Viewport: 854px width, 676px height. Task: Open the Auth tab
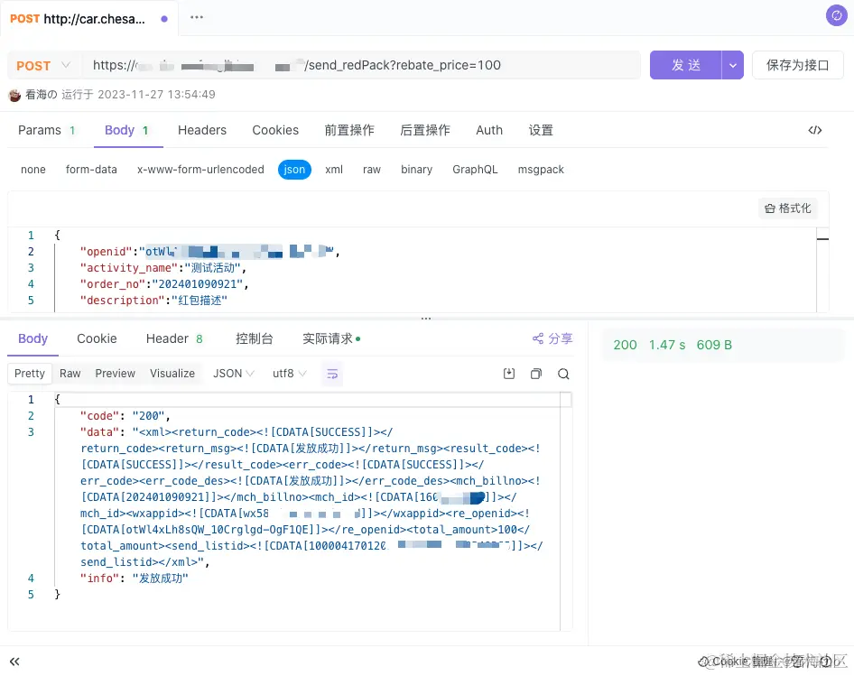pyautogui.click(x=489, y=130)
